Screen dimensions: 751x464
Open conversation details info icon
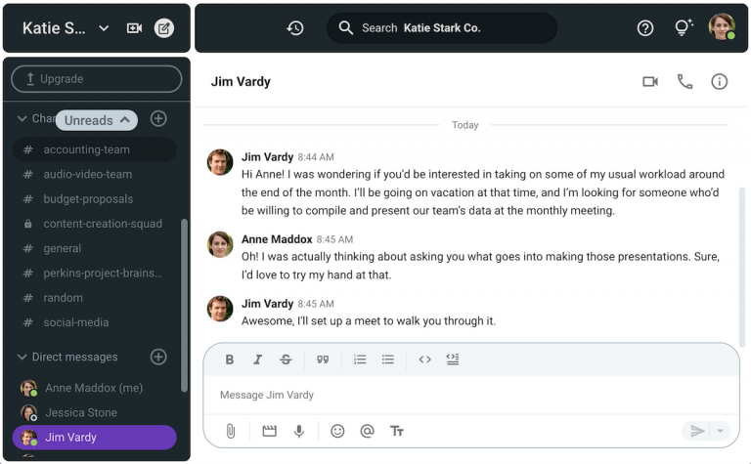point(719,82)
